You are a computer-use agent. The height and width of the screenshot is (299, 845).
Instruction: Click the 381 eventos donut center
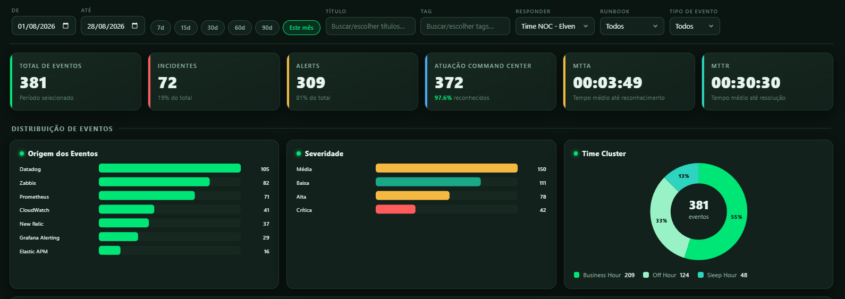699,209
